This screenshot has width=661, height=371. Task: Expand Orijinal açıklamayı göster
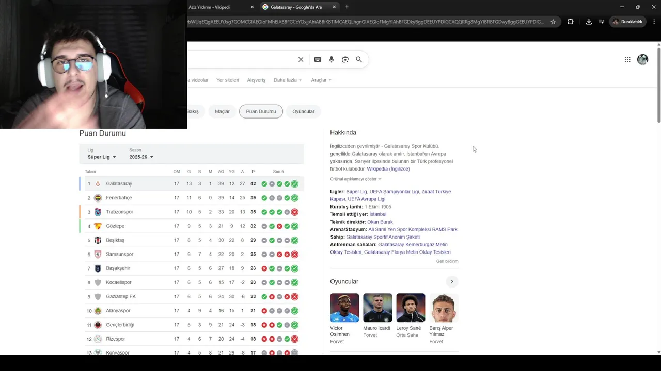(x=356, y=179)
